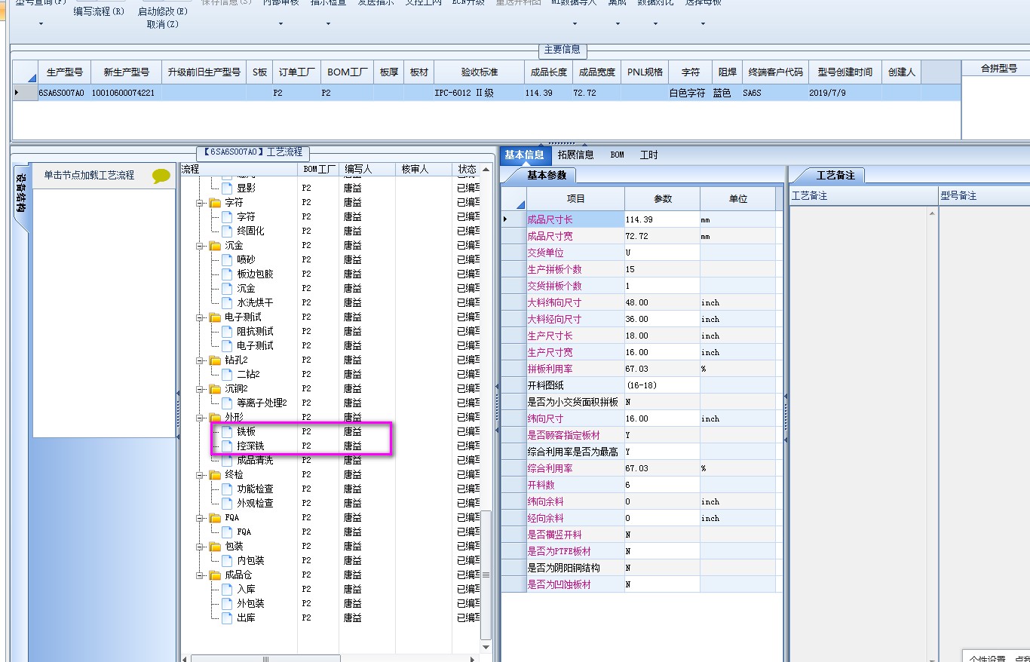
Task: Click the yellow chat bubble icon
Action: point(161,176)
